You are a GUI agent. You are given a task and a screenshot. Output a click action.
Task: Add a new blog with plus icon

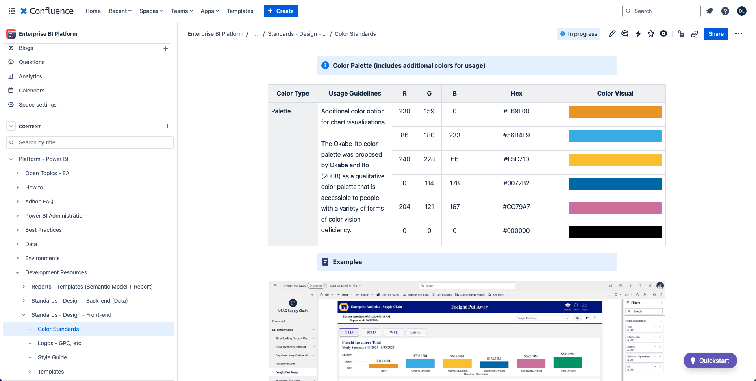pos(166,49)
